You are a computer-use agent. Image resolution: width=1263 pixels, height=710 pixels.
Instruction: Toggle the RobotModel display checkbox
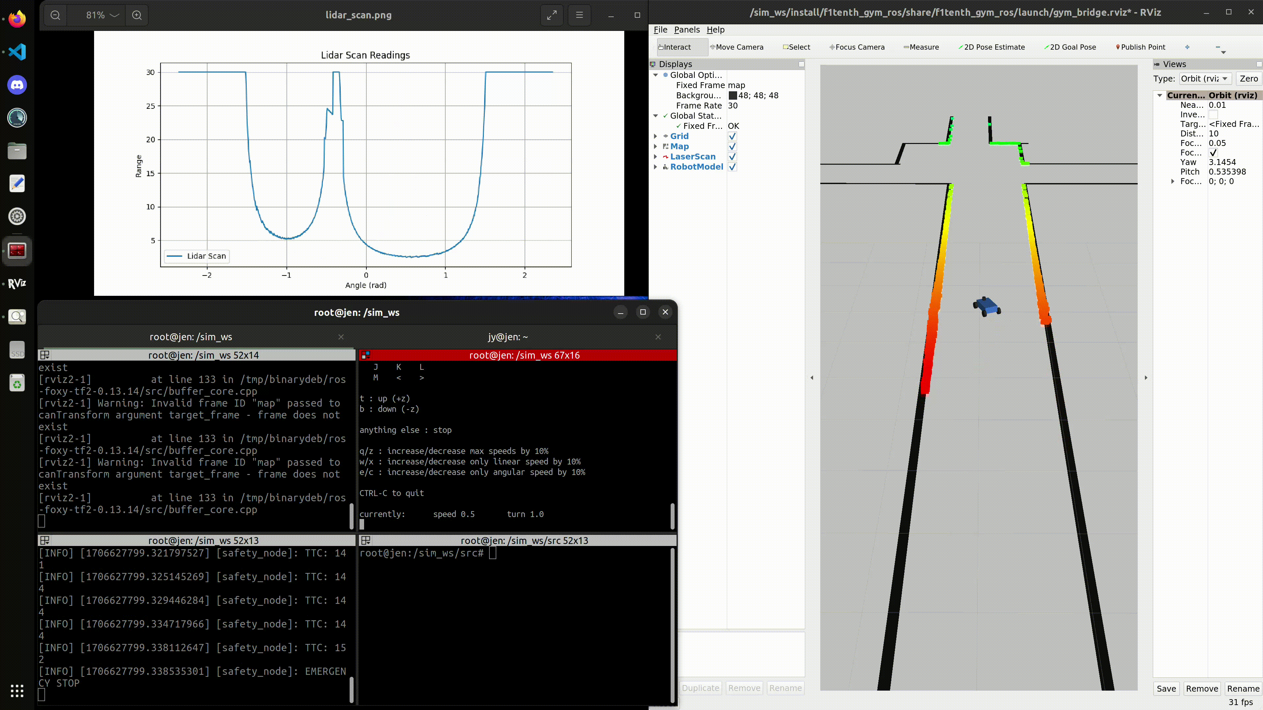(732, 167)
